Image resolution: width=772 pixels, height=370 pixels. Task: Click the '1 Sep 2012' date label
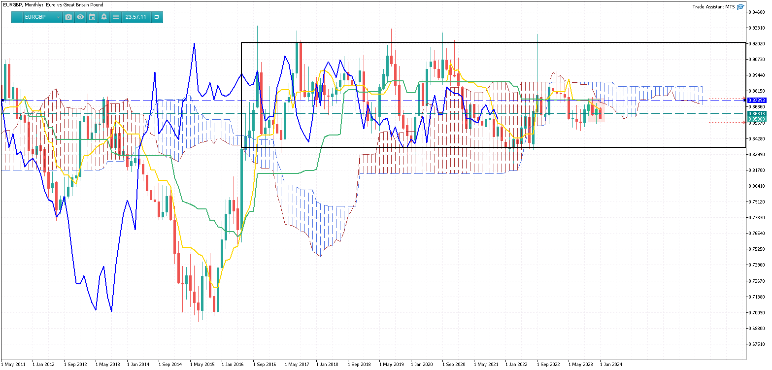click(x=75, y=365)
